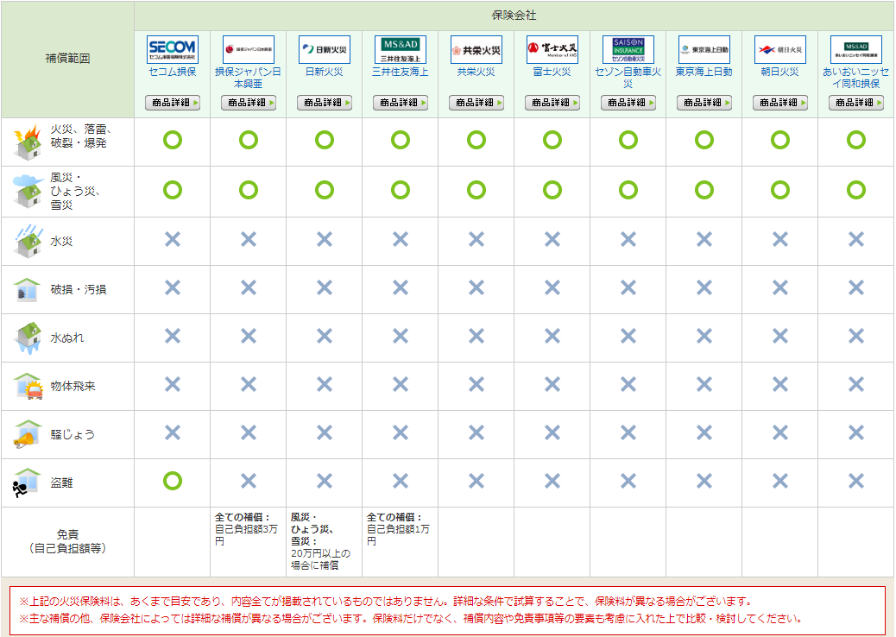Click the flying object (物体飛来) icon
The height and width of the screenshot is (637, 896).
click(26, 388)
